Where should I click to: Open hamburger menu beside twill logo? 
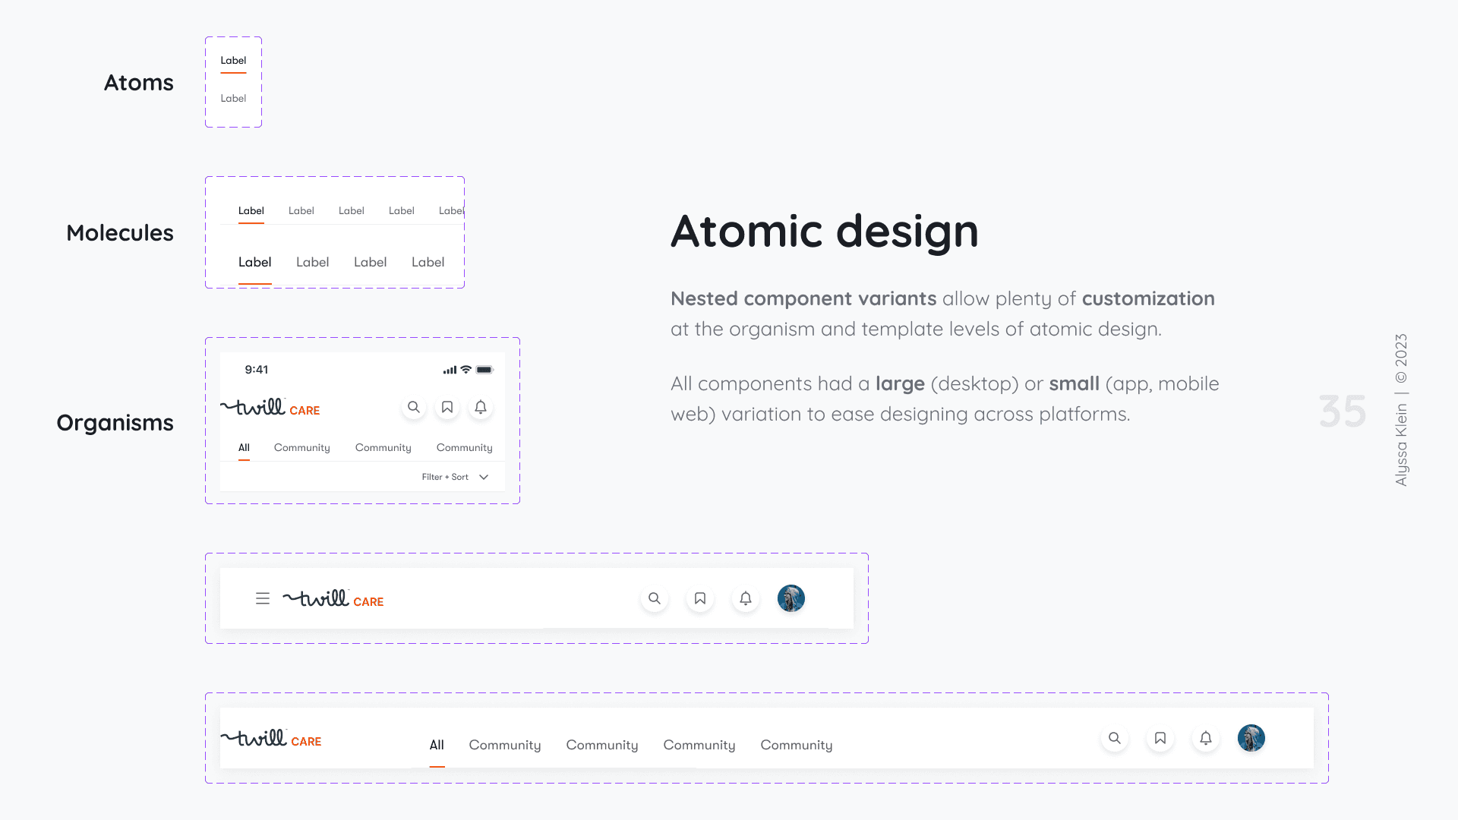coord(263,599)
